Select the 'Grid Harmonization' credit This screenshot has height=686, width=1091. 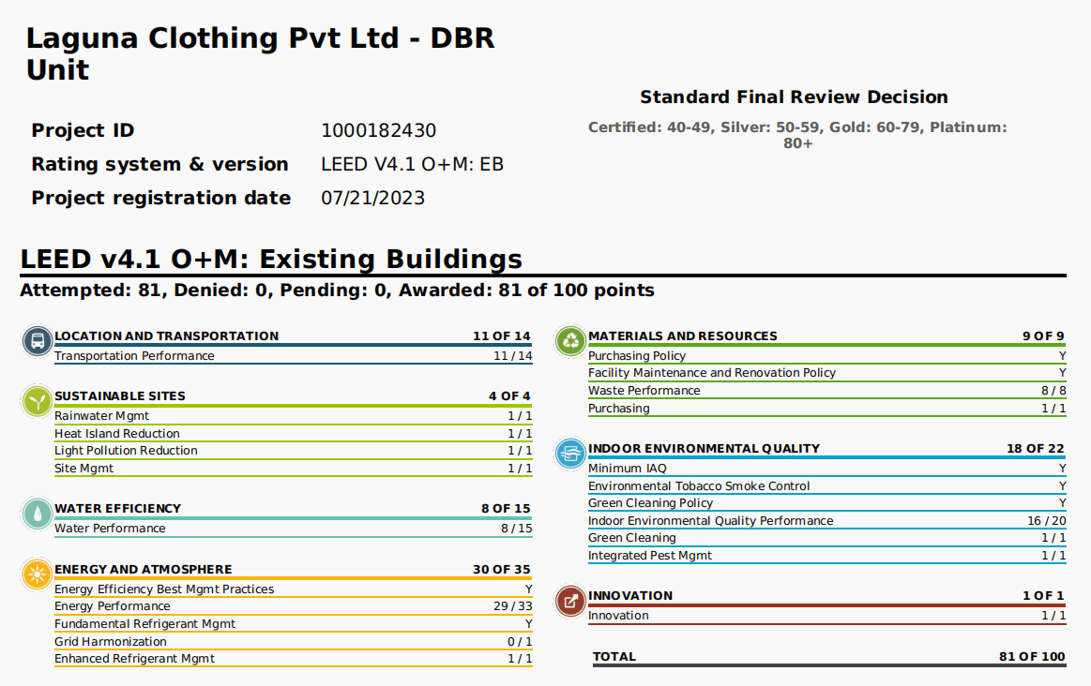(x=111, y=642)
